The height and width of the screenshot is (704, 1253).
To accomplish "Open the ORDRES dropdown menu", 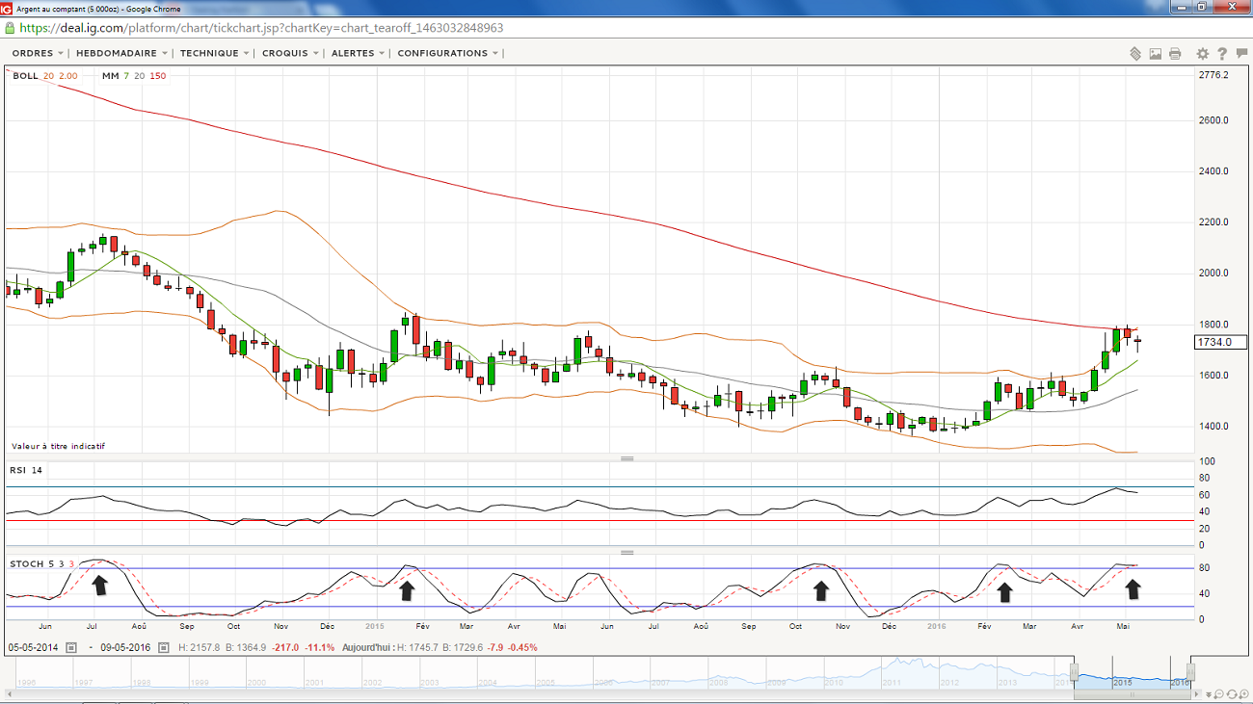I will coord(38,53).
